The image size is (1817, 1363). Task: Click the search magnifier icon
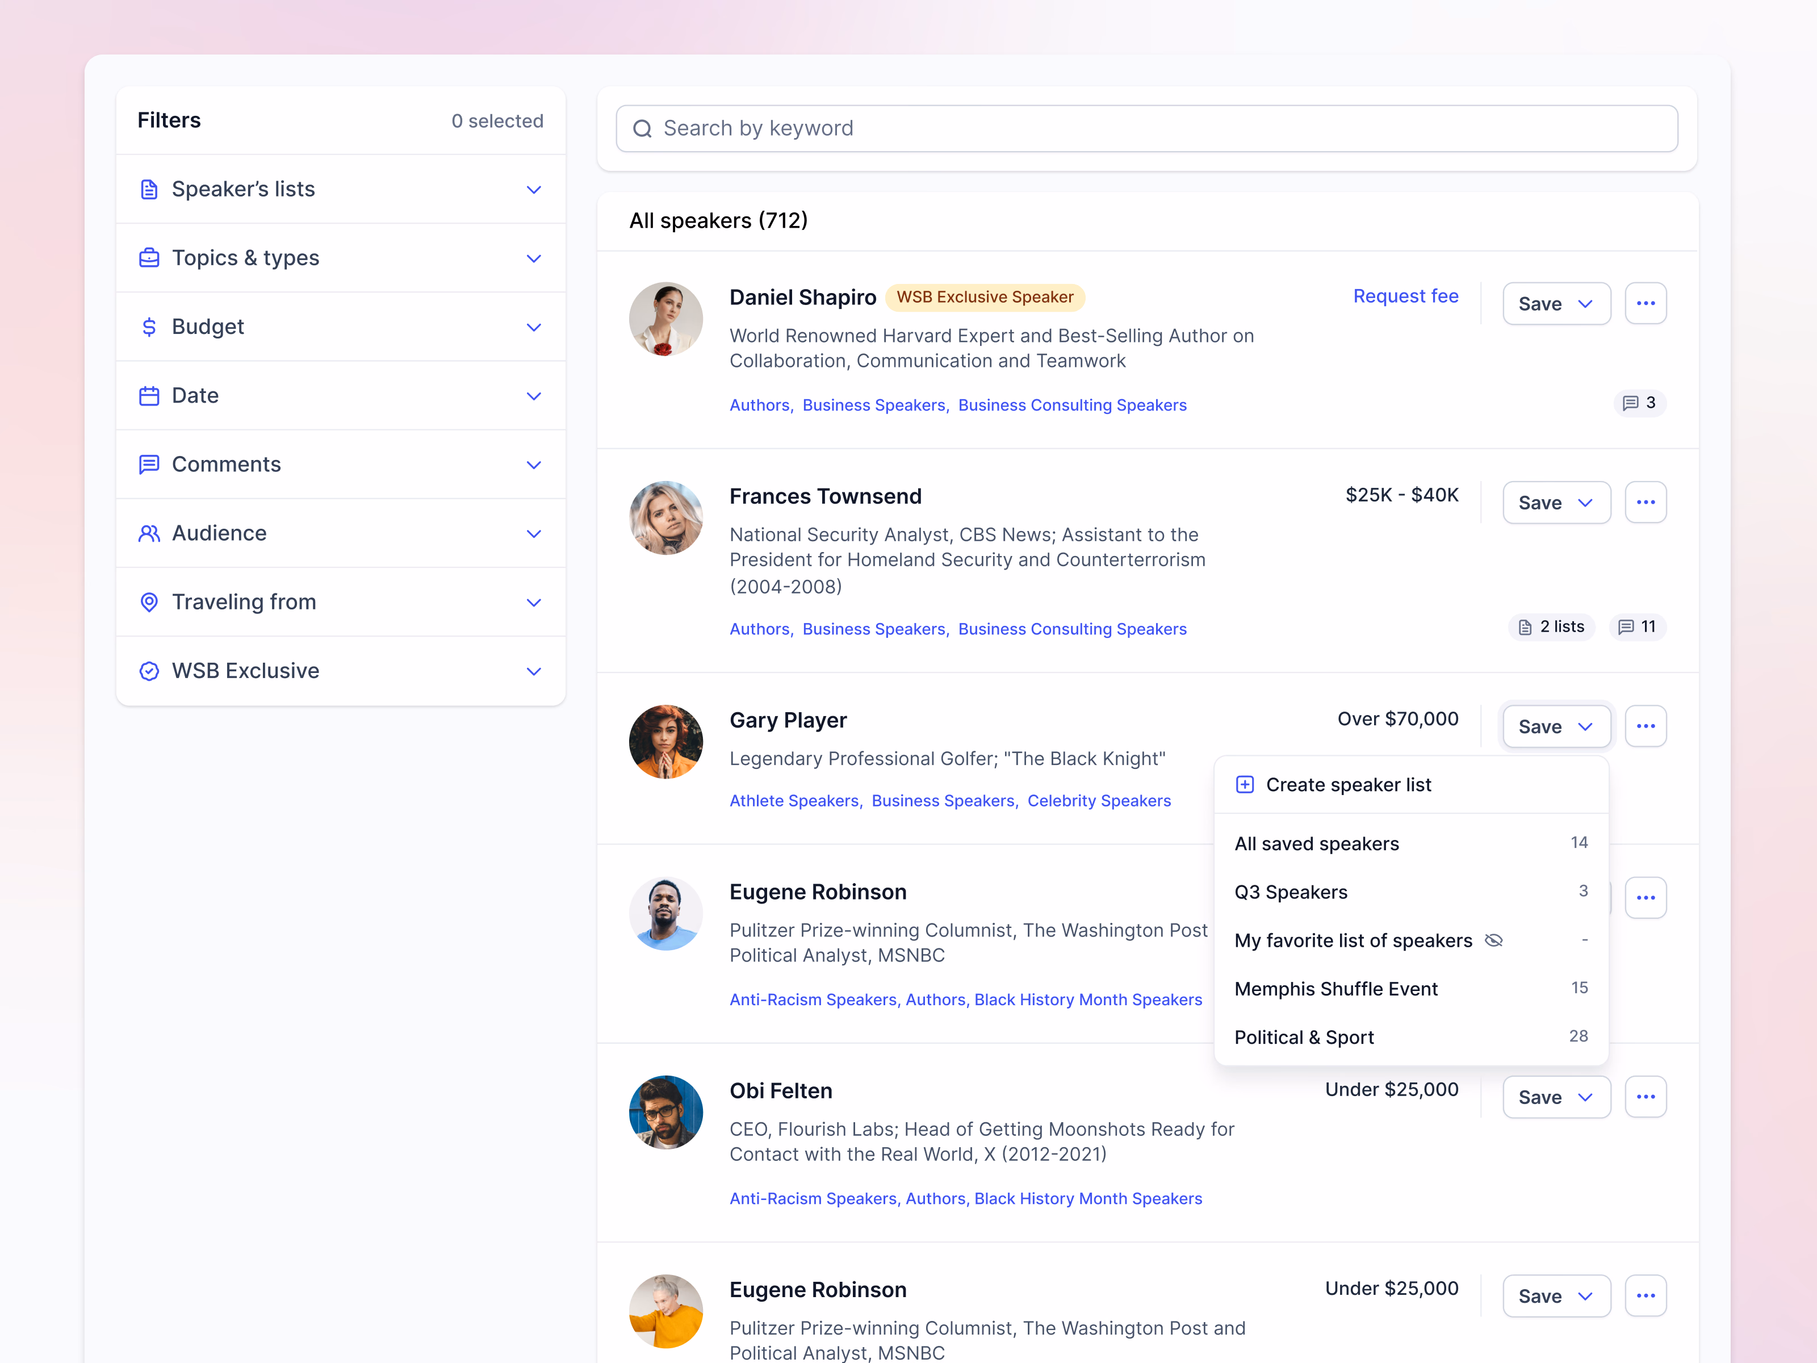(642, 129)
